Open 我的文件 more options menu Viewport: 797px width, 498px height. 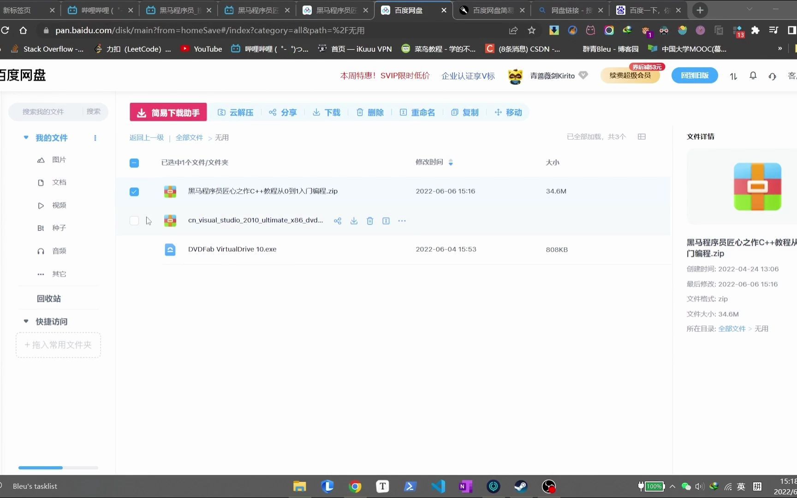coord(95,138)
